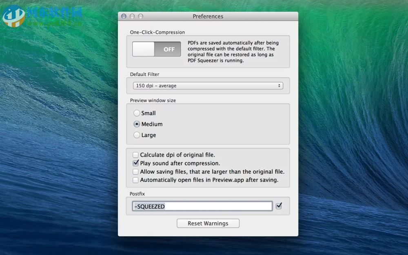Select the Medium preview window size
Screen dimensions: 408x255
137,124
